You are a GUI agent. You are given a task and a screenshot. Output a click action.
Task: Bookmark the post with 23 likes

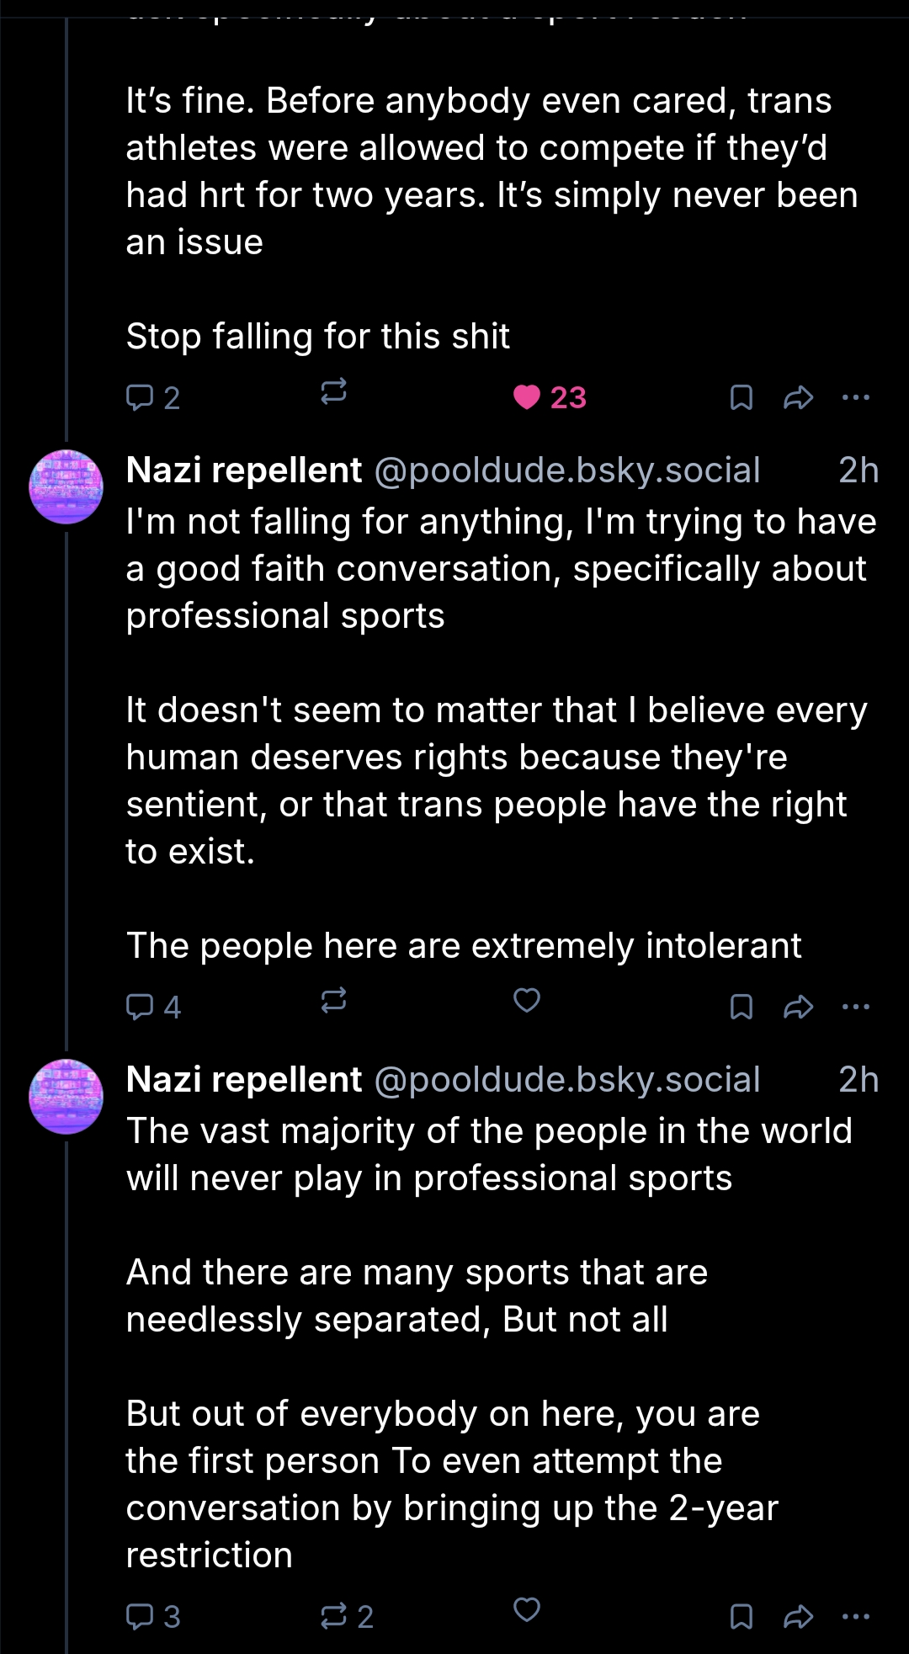point(741,397)
